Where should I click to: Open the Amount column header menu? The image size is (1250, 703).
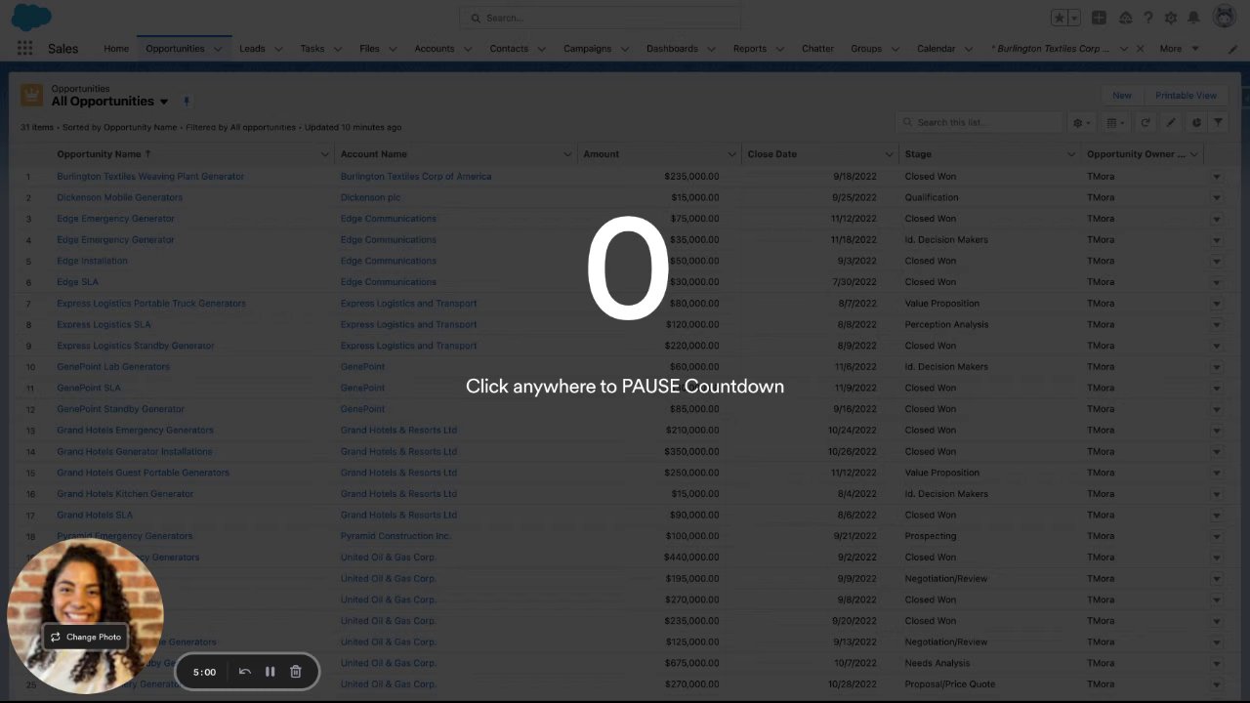tap(731, 154)
